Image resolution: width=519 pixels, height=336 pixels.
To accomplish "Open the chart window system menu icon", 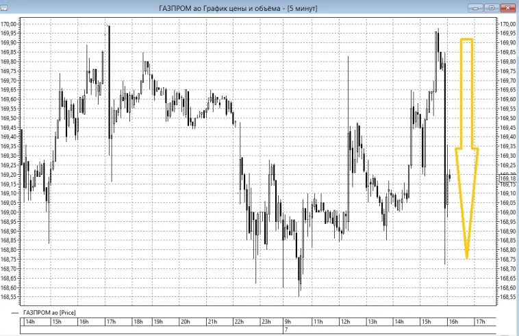I will click(x=3, y=8).
